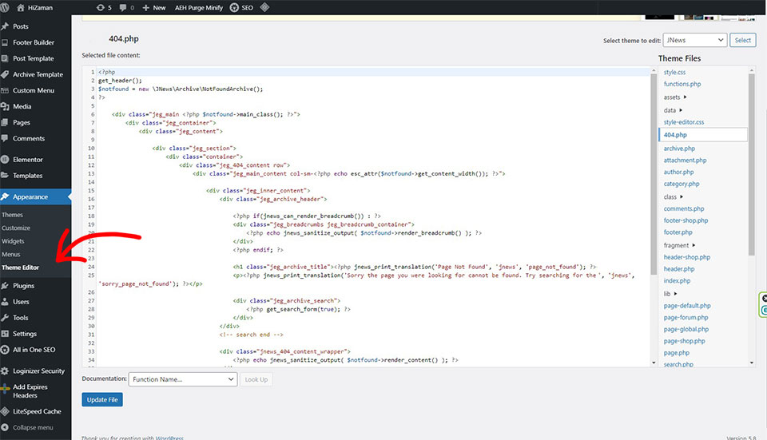The image size is (767, 440).
Task: Open the Theme Editor submenu item
Action: 20,268
